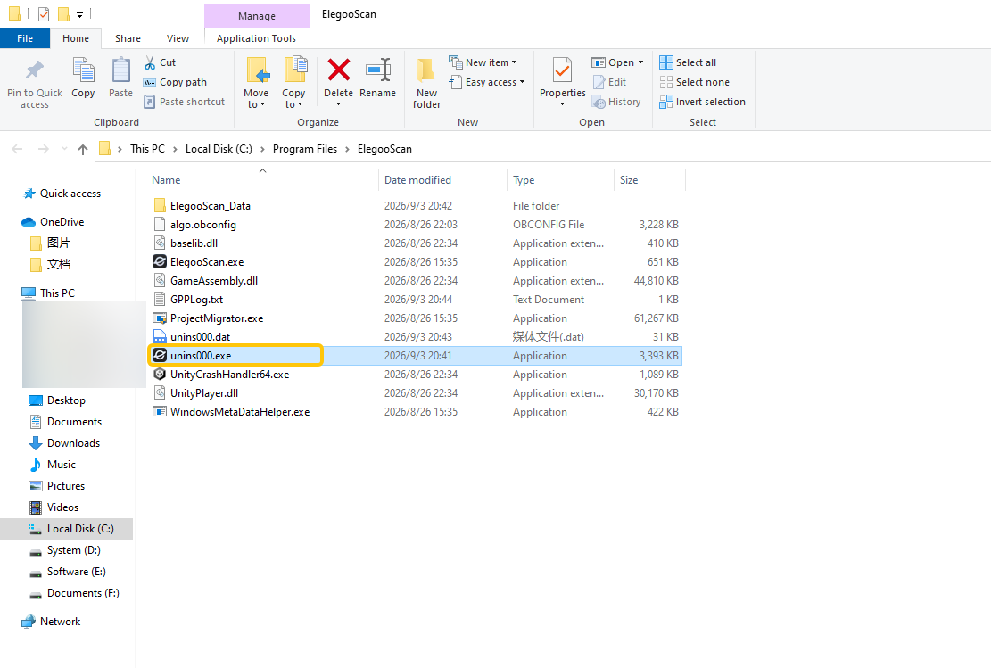991x668 pixels.
Task: Select the unins000.dat file
Action: click(x=201, y=337)
